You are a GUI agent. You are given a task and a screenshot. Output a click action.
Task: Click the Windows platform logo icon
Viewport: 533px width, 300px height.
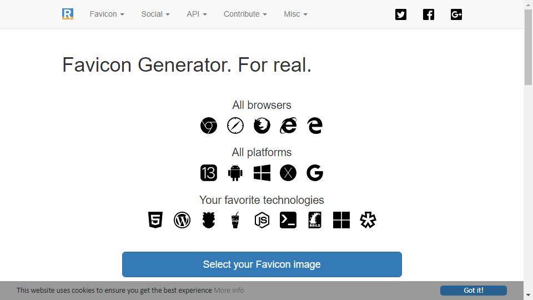(262, 173)
